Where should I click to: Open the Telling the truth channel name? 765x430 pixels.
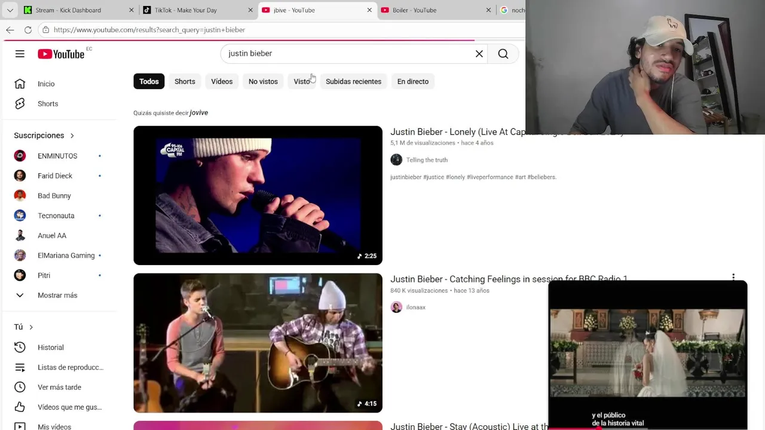[427, 160]
